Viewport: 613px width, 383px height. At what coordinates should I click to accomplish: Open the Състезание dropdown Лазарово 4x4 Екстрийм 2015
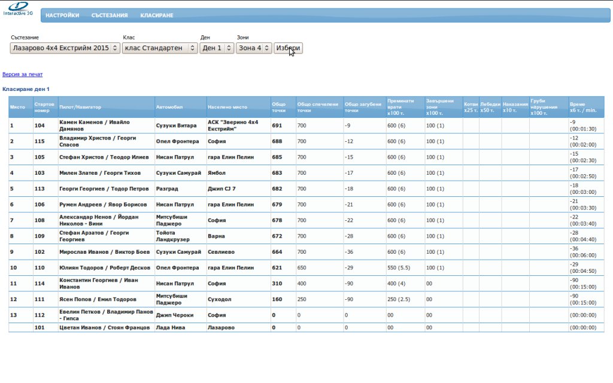pos(65,48)
